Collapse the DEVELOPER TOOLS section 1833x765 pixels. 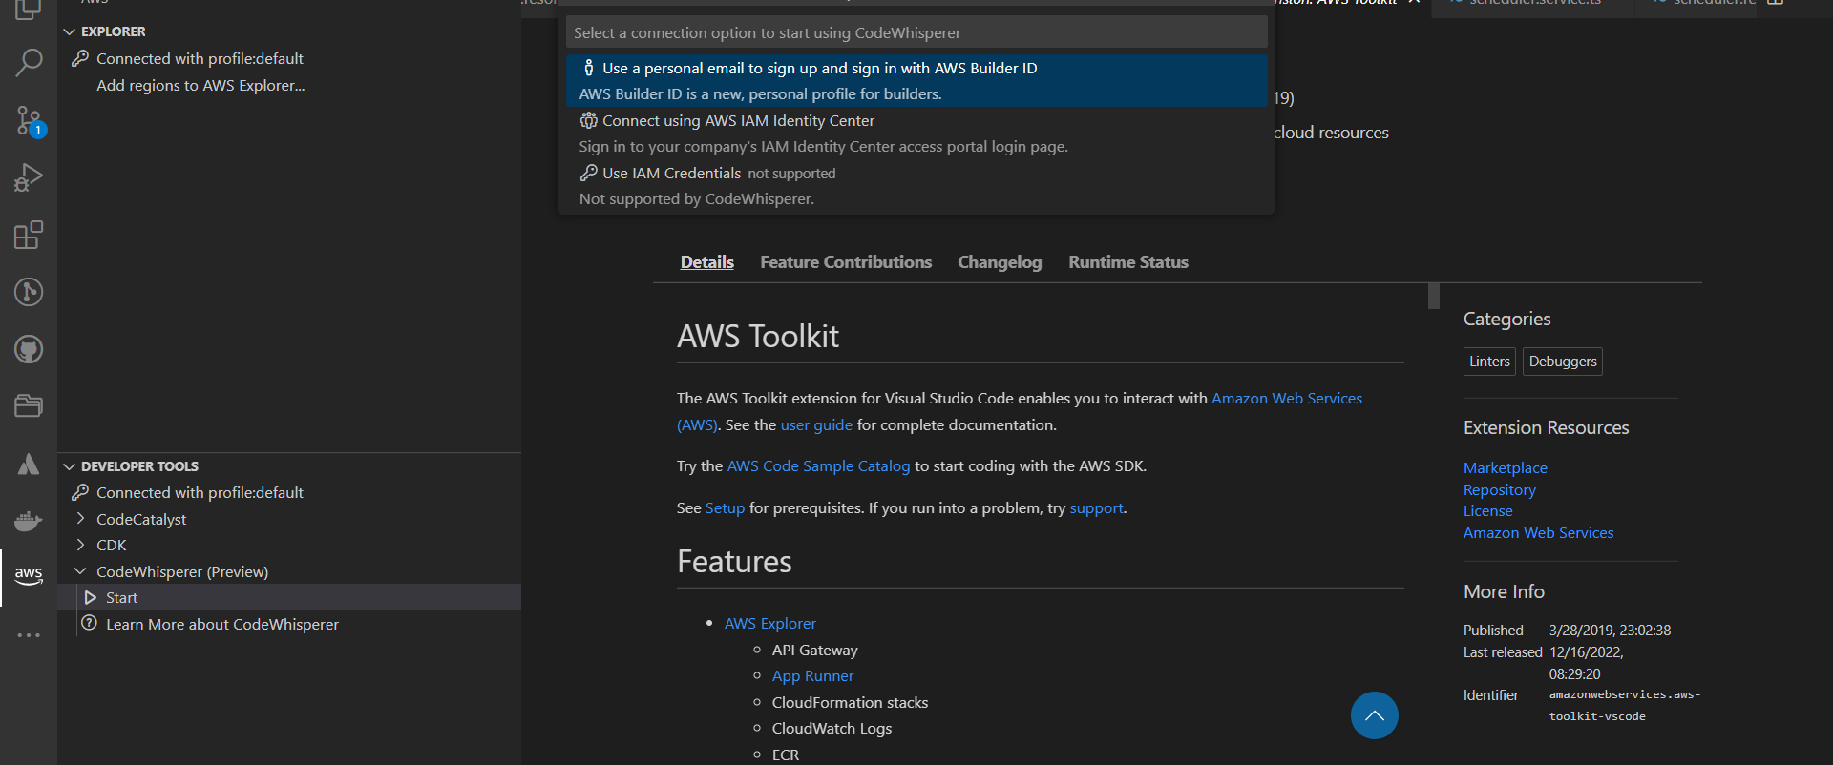(69, 466)
